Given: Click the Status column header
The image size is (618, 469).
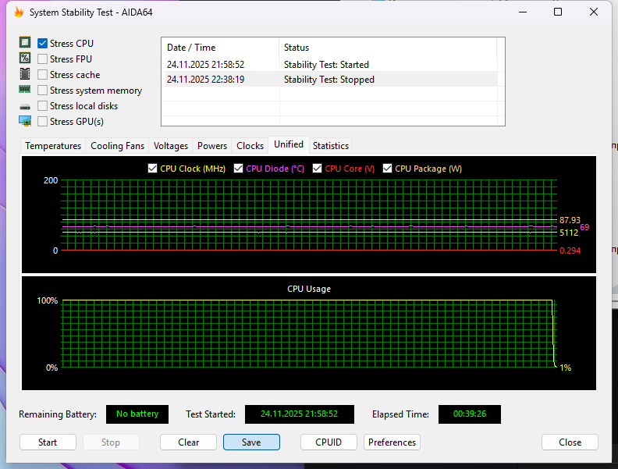Looking at the screenshot, I should point(388,48).
